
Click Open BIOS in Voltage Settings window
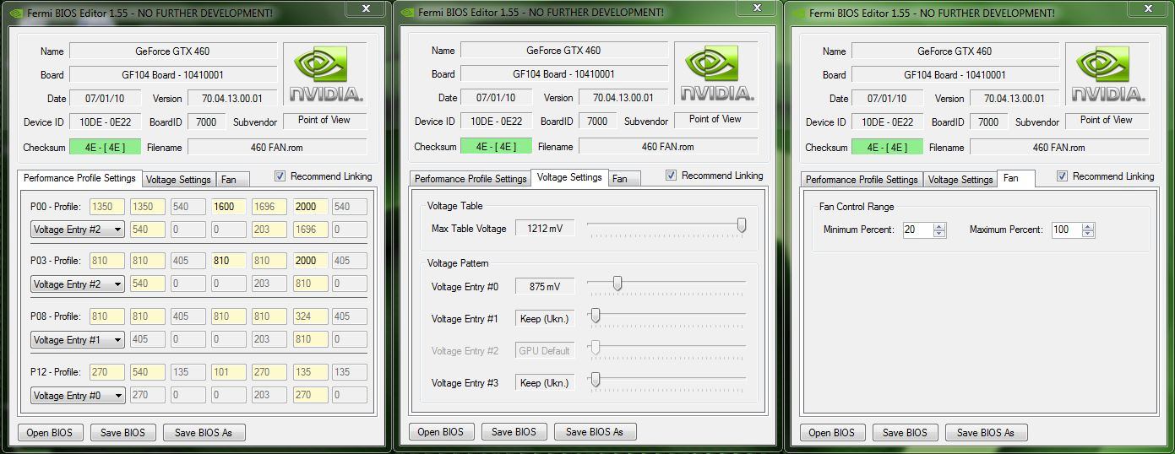[x=441, y=432]
